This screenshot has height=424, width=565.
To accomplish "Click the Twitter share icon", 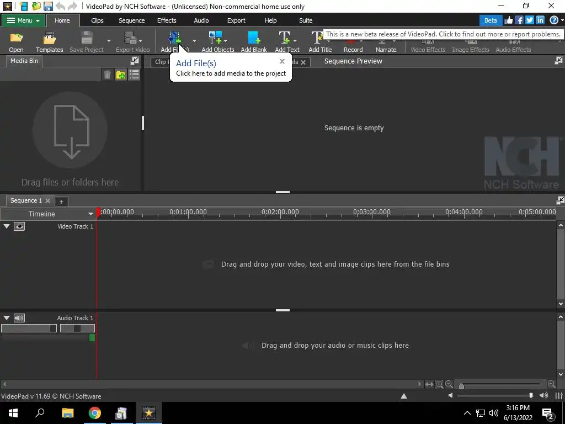I will coord(529,20).
